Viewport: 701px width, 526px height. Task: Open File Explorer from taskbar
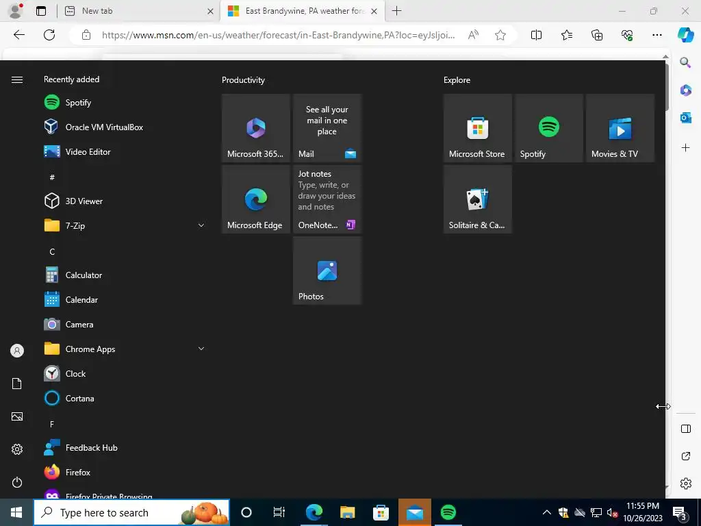click(347, 512)
